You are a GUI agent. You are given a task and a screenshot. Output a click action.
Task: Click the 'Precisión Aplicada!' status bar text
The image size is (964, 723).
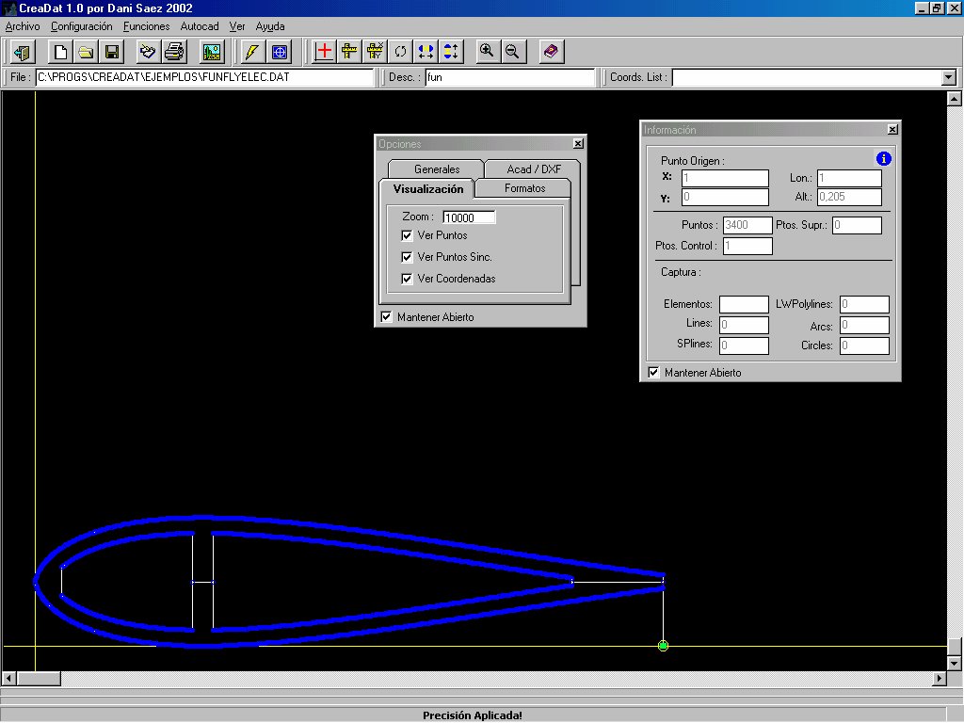pyautogui.click(x=473, y=715)
